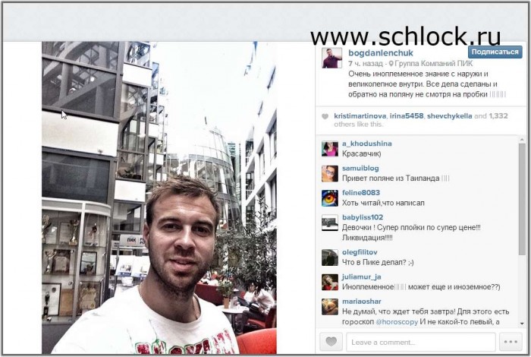Click the heart like button beside comment box
Image resolution: width=531 pixels, height=357 pixels.
tap(331, 342)
